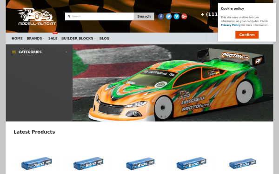Open the Sale menu item
The width and height of the screenshot is (279, 174).
tap(53, 39)
